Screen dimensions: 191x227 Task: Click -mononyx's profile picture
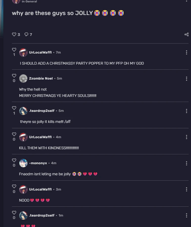pos(23,163)
